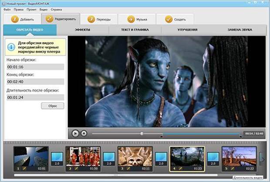Screen dimensions: 270x182
Task: Switch to Замена звука sub-tab
Action: tap(240, 30)
